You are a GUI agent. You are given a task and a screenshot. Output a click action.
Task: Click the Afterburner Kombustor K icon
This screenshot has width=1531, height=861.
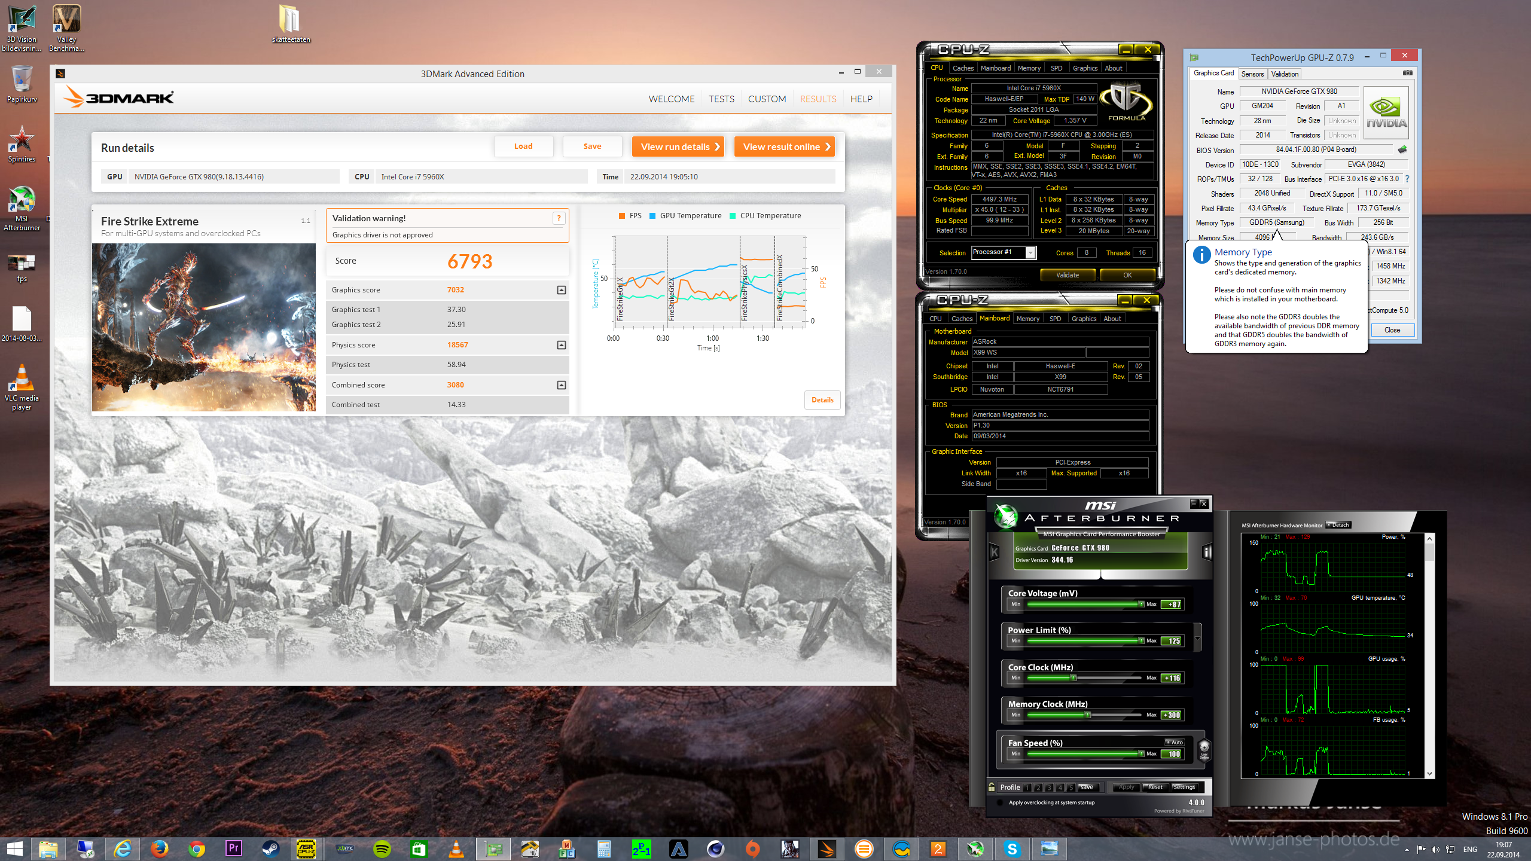(x=995, y=551)
